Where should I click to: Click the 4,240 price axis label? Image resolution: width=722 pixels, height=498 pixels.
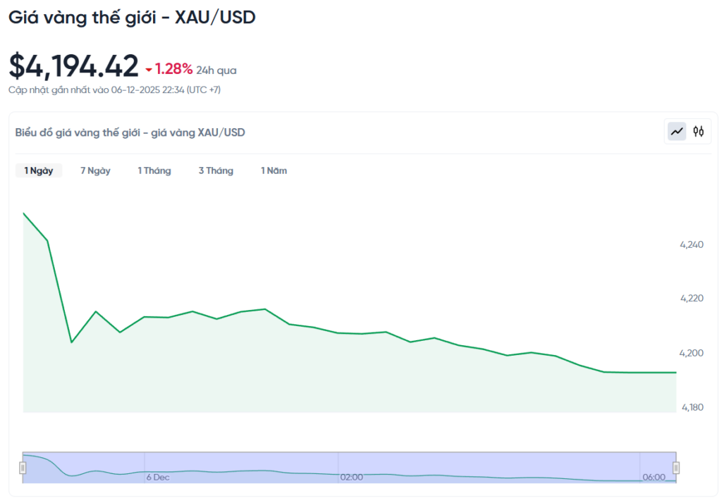pos(692,244)
